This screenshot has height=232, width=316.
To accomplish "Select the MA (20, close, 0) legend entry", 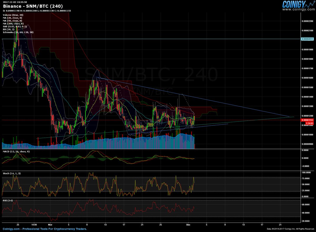I will tap(13, 18).
